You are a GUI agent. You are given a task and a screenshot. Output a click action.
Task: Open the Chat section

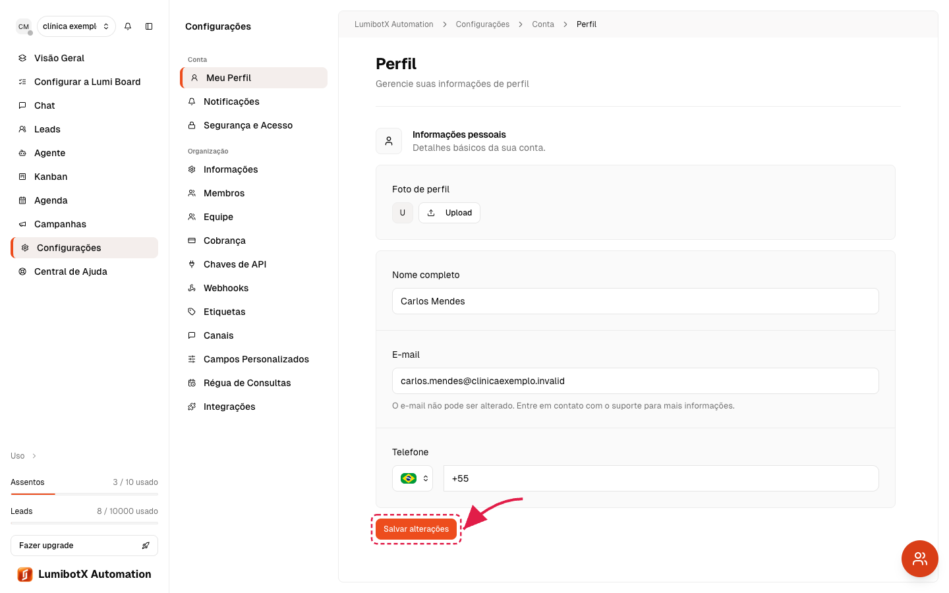[x=84, y=105]
